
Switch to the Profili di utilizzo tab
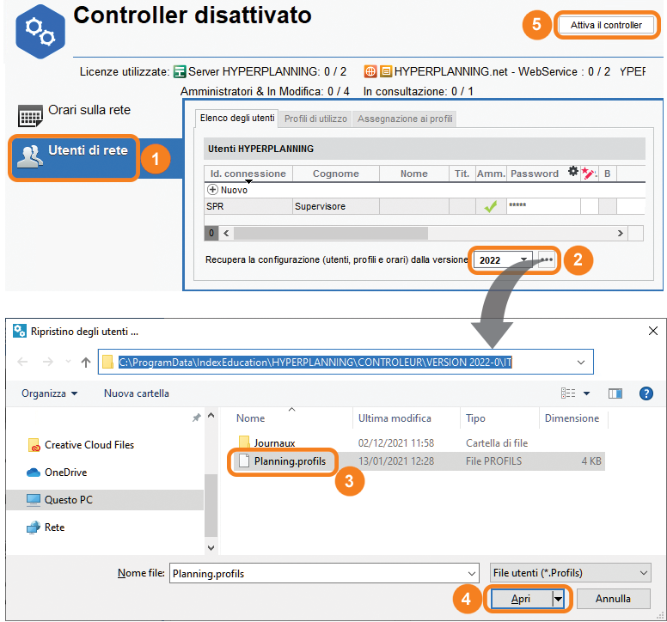coord(315,119)
